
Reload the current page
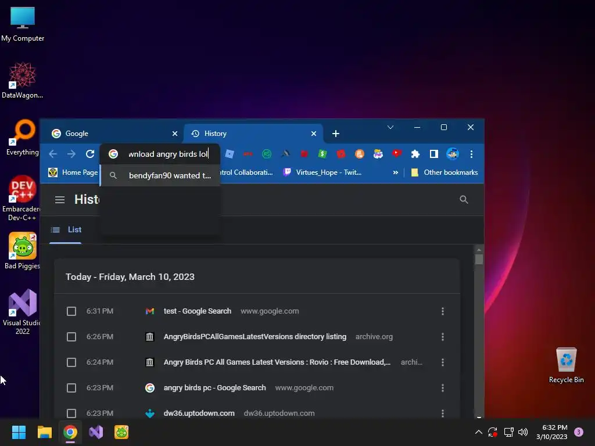pos(90,154)
